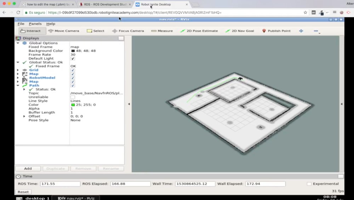Enable the Unreliable checkbox
The height and width of the screenshot is (200, 354).
(73, 97)
